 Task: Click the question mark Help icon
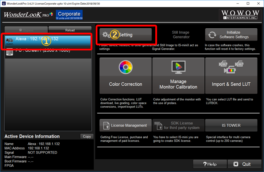pos(205,164)
